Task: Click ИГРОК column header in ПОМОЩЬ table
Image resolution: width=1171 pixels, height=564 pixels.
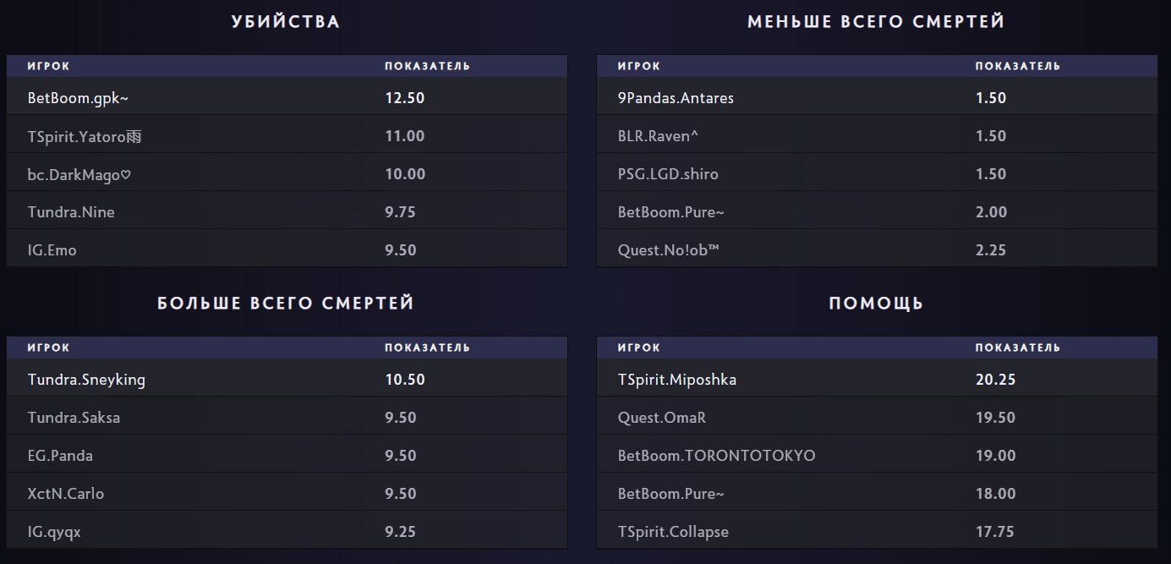Action: pos(638,348)
